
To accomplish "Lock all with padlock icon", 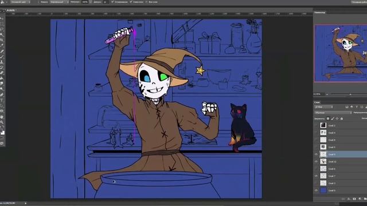I will [342, 118].
